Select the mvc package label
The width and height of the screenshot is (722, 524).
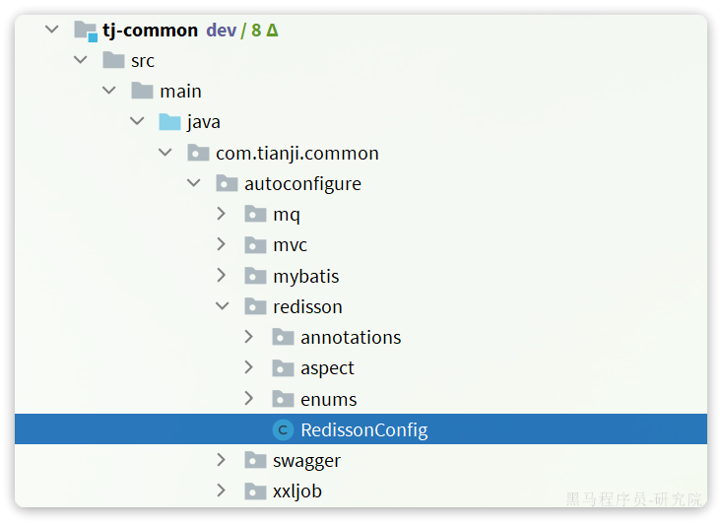point(291,245)
